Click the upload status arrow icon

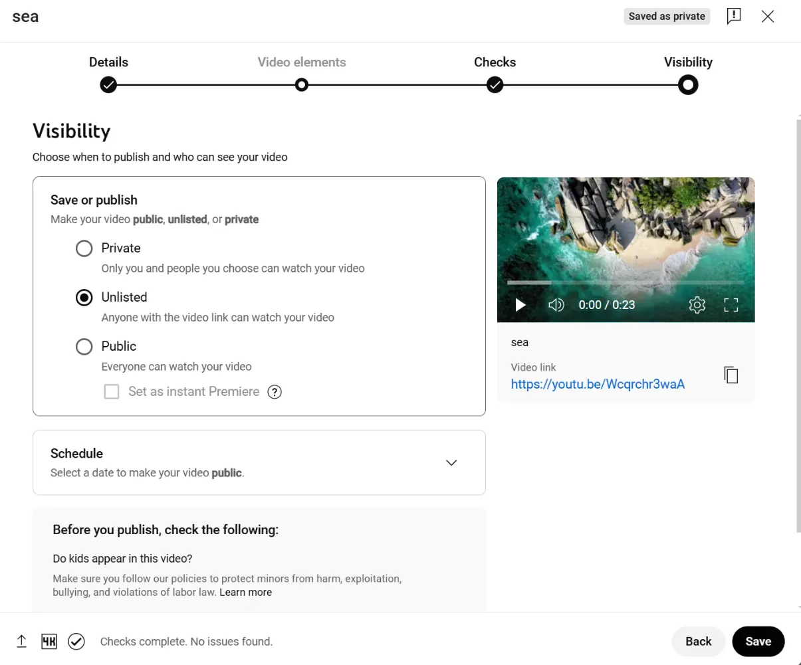click(x=21, y=641)
